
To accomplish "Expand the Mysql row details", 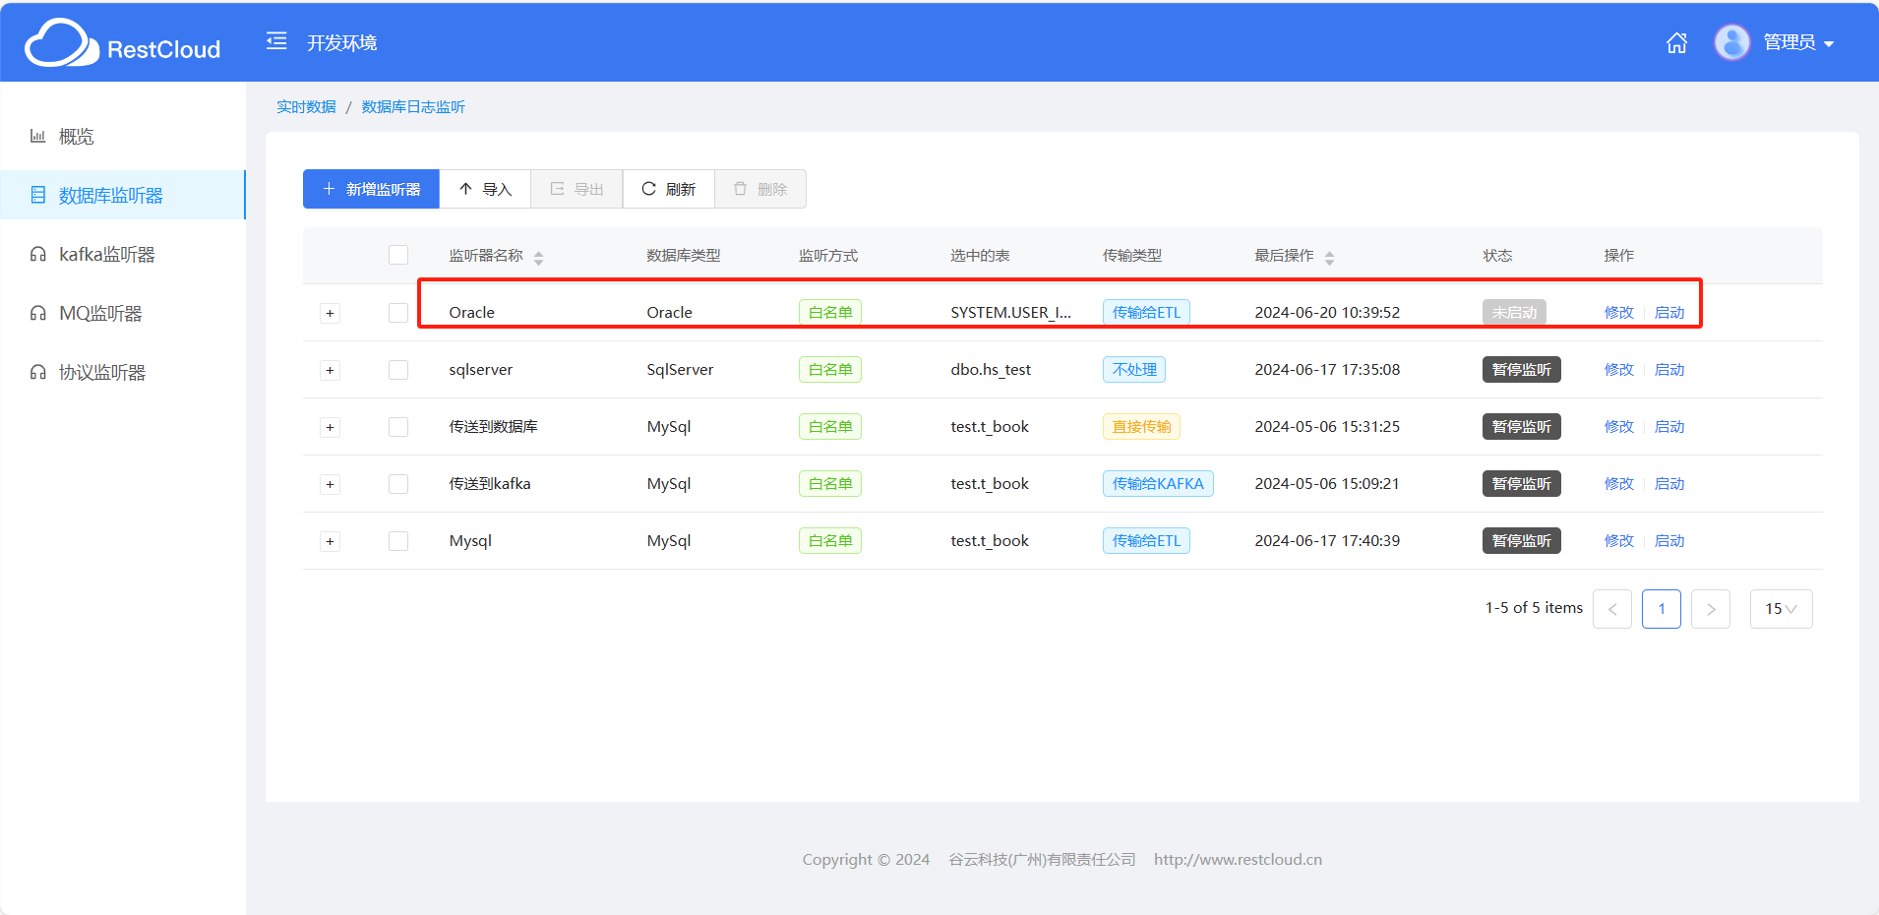I will 330,541.
